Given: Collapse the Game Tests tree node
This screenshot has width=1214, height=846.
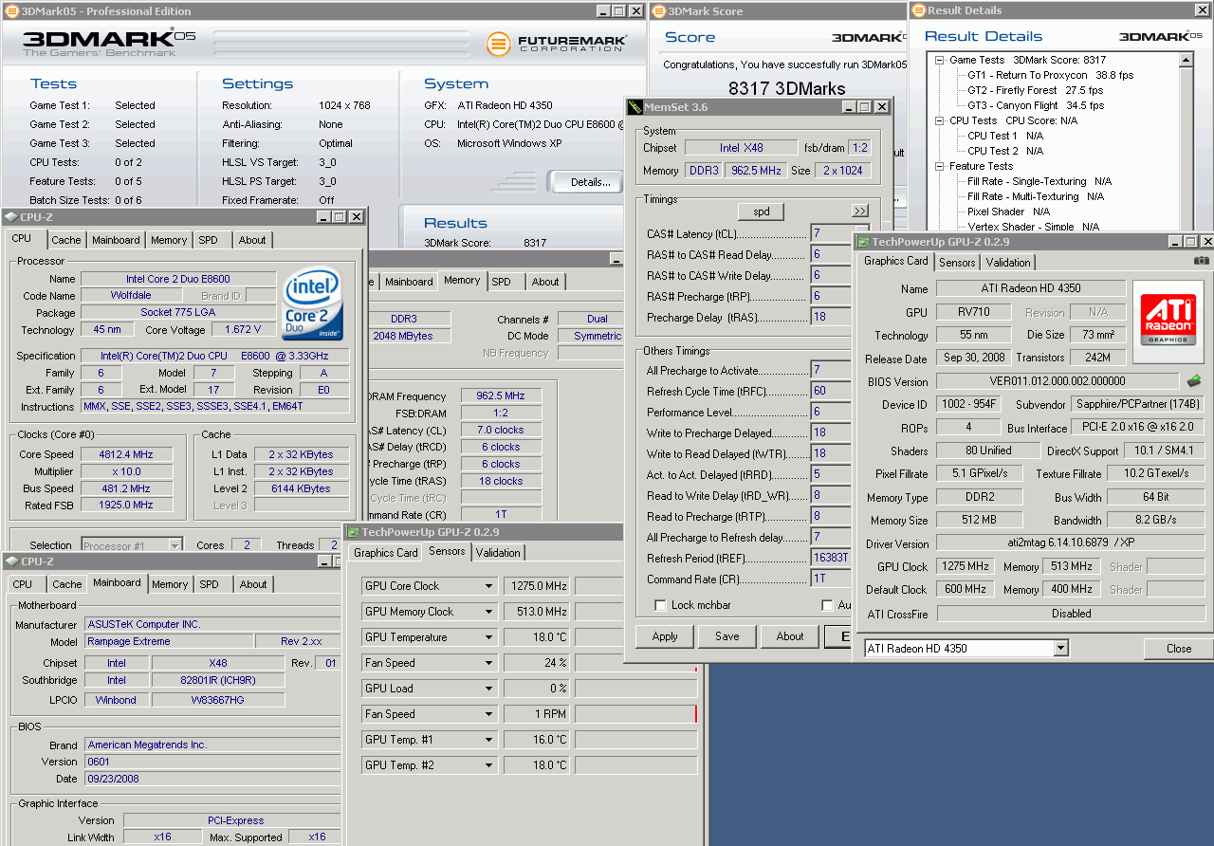Looking at the screenshot, I should tap(939, 60).
